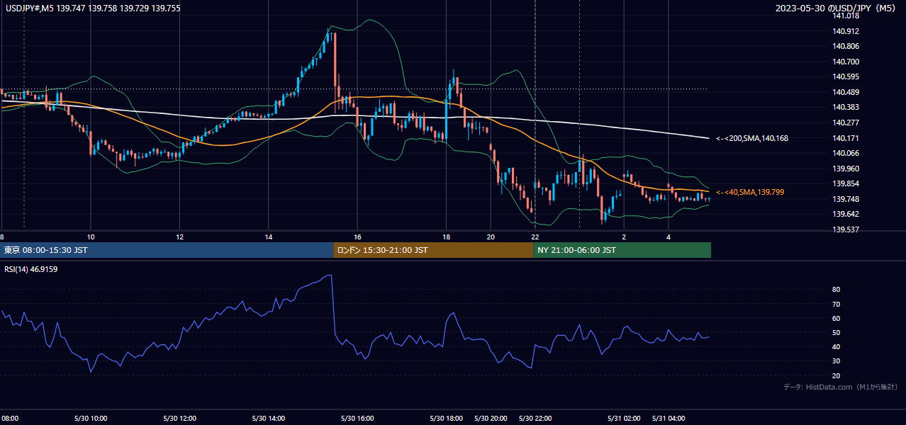Click the RSI scale 60 level
The width and height of the screenshot is (906, 425).
(x=837, y=318)
